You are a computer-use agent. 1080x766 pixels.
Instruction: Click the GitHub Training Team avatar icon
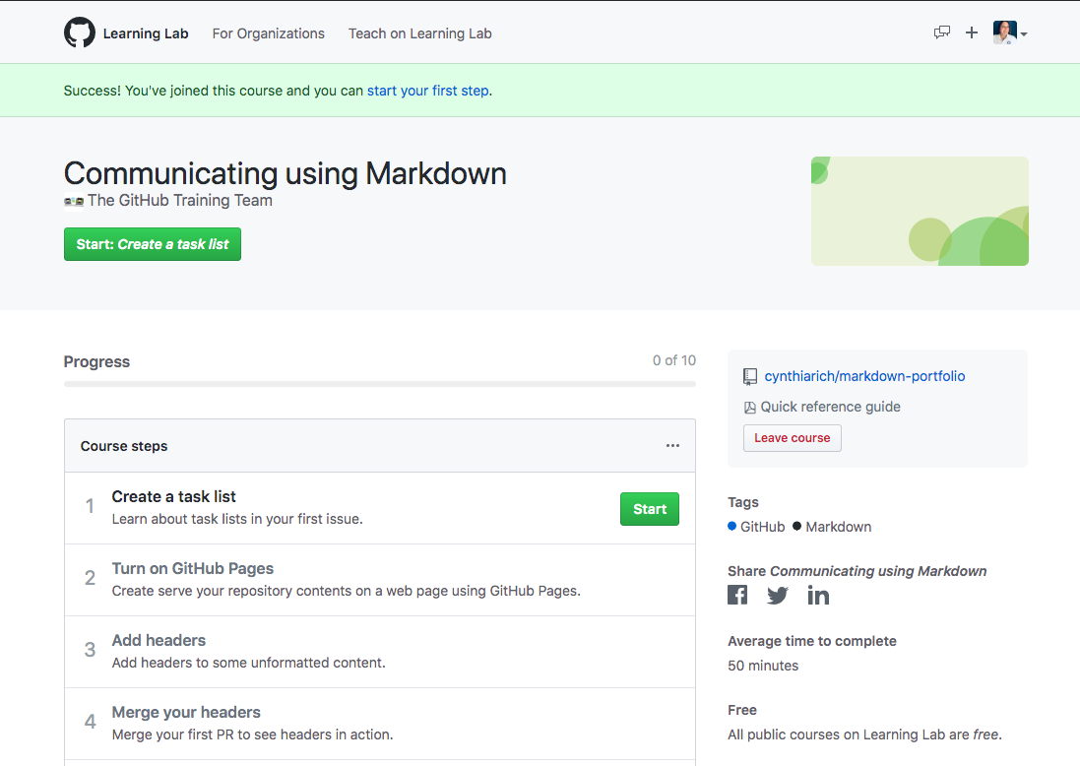point(74,201)
